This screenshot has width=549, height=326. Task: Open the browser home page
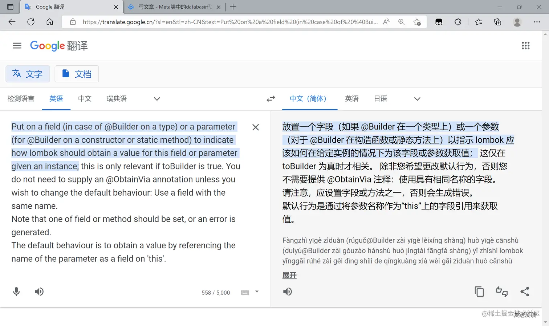(50, 22)
